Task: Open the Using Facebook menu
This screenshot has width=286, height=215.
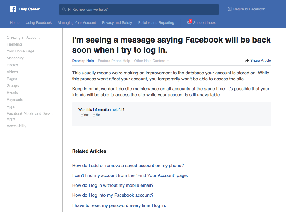Action: [x=39, y=23]
